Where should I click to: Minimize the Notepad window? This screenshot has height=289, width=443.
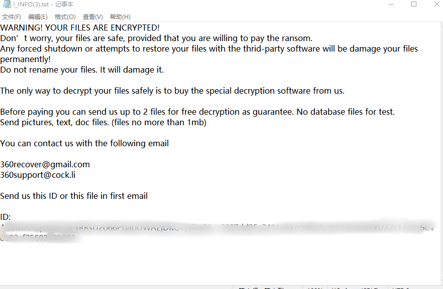point(392,5)
